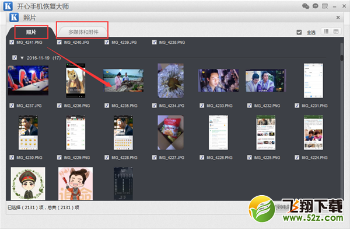
Task: Click the K logo beside 照片 title
Action: click(x=14, y=17)
